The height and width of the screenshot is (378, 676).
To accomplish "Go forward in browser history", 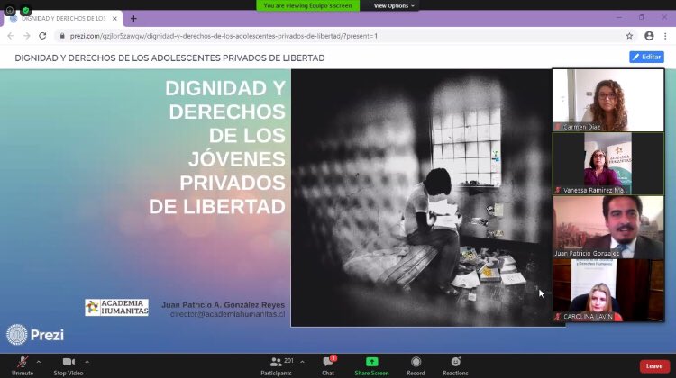I will (x=27, y=36).
